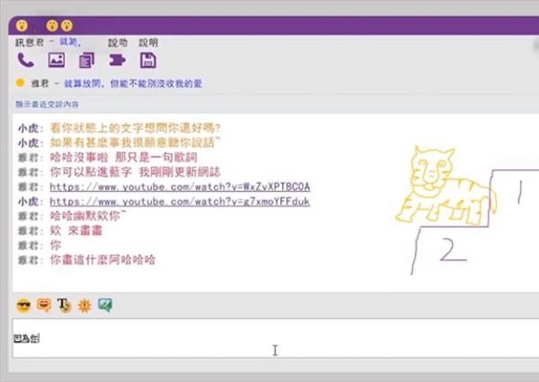The image size is (539, 382).
Task: Click the green doodle chat icon
Action: click(x=105, y=305)
